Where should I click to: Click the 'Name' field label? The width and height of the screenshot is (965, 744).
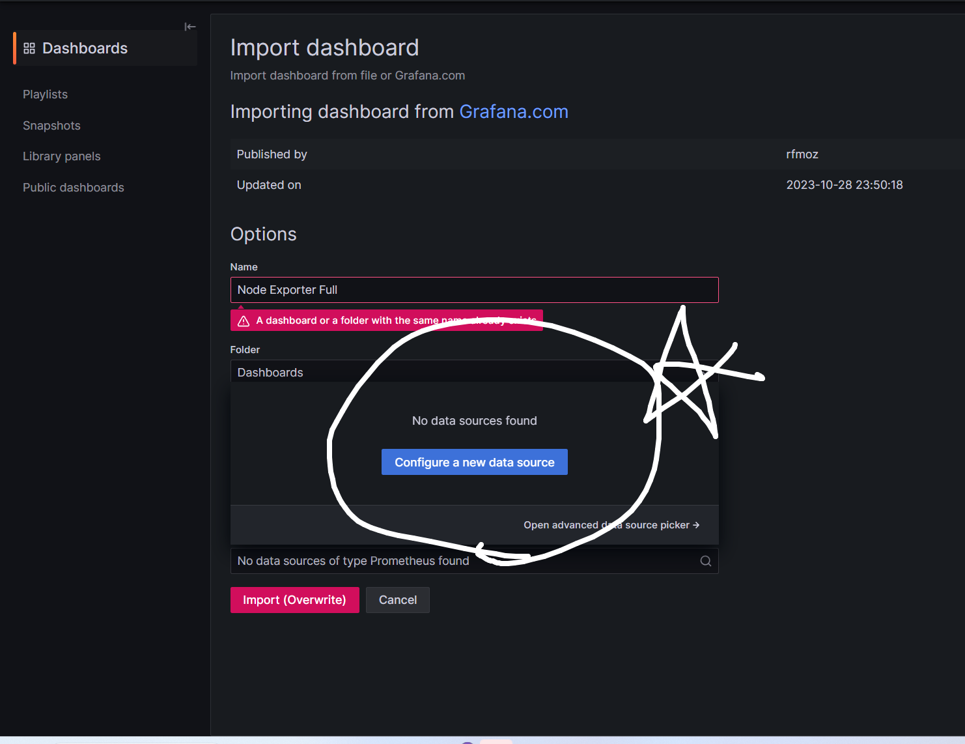(x=244, y=267)
